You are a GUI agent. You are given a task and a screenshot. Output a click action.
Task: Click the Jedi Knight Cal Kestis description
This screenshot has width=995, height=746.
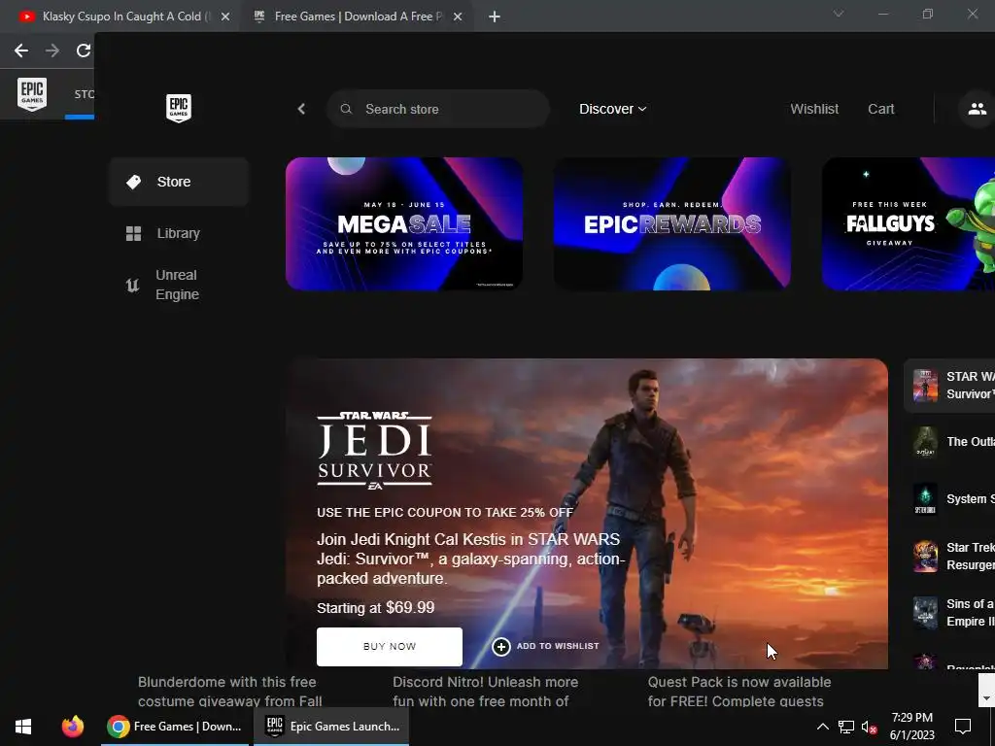coord(471,559)
